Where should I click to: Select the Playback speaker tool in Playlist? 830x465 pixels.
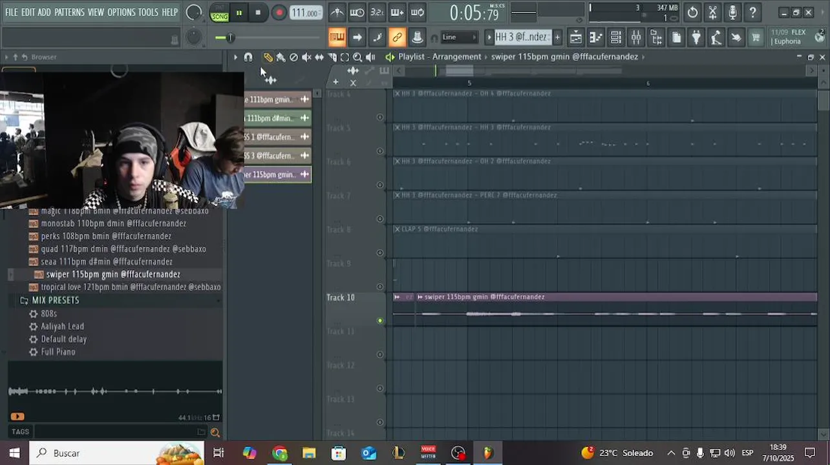pyautogui.click(x=370, y=57)
